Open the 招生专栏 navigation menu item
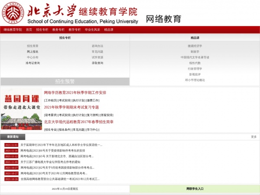This screenshot has height=195, width=260. (x=42, y=29)
